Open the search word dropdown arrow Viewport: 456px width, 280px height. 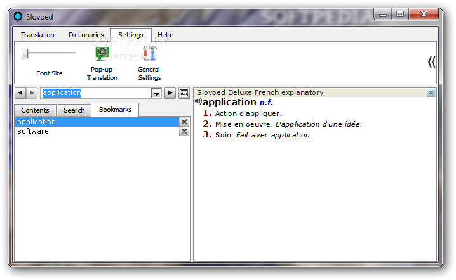point(156,93)
